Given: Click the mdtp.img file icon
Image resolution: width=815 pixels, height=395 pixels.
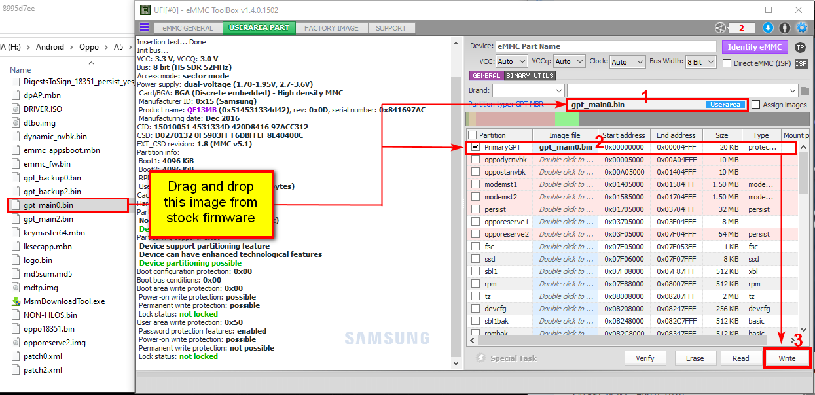Looking at the screenshot, I should click(16, 288).
